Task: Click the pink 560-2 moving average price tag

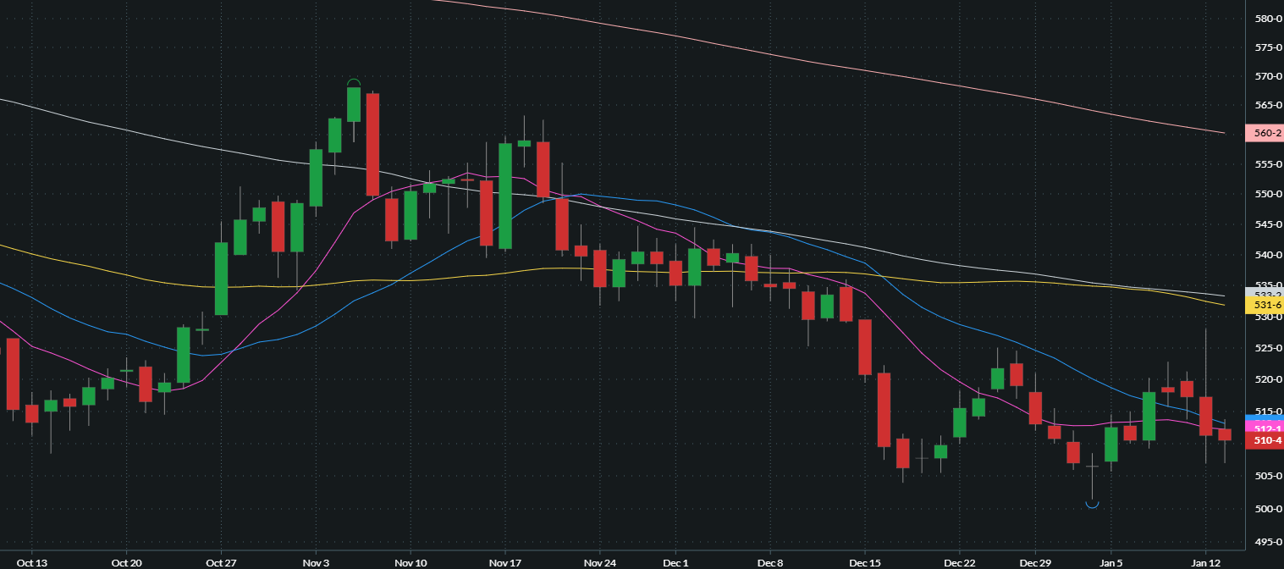Action: (x=1264, y=133)
